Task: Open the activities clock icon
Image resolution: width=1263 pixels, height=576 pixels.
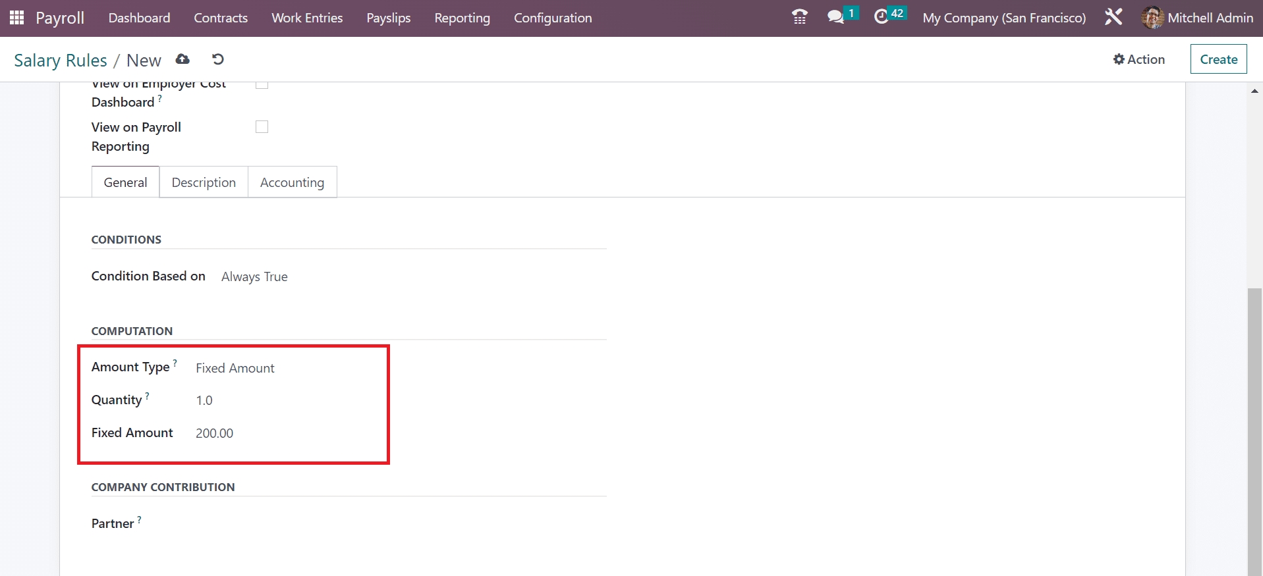Action: coord(881,17)
